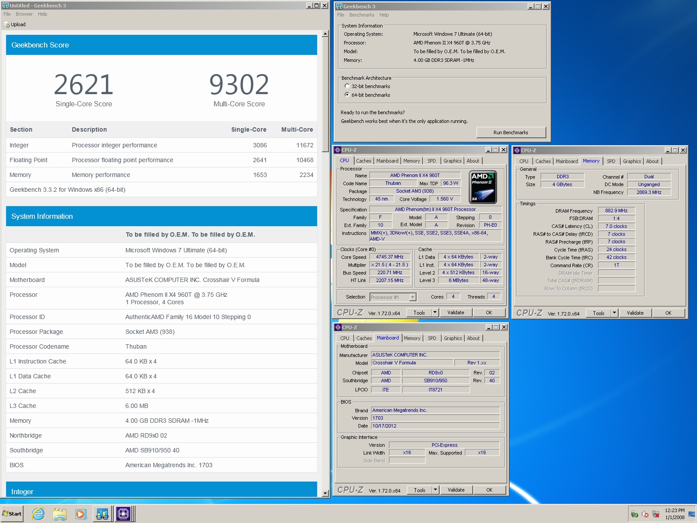Click the Single-Core Score 2621
This screenshot has width=697, height=523.
click(x=84, y=85)
